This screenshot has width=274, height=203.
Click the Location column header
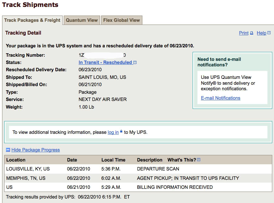tap(16, 160)
